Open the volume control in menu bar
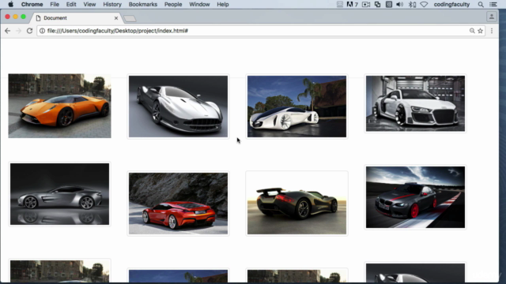The width and height of the screenshot is (506, 284). 399,4
